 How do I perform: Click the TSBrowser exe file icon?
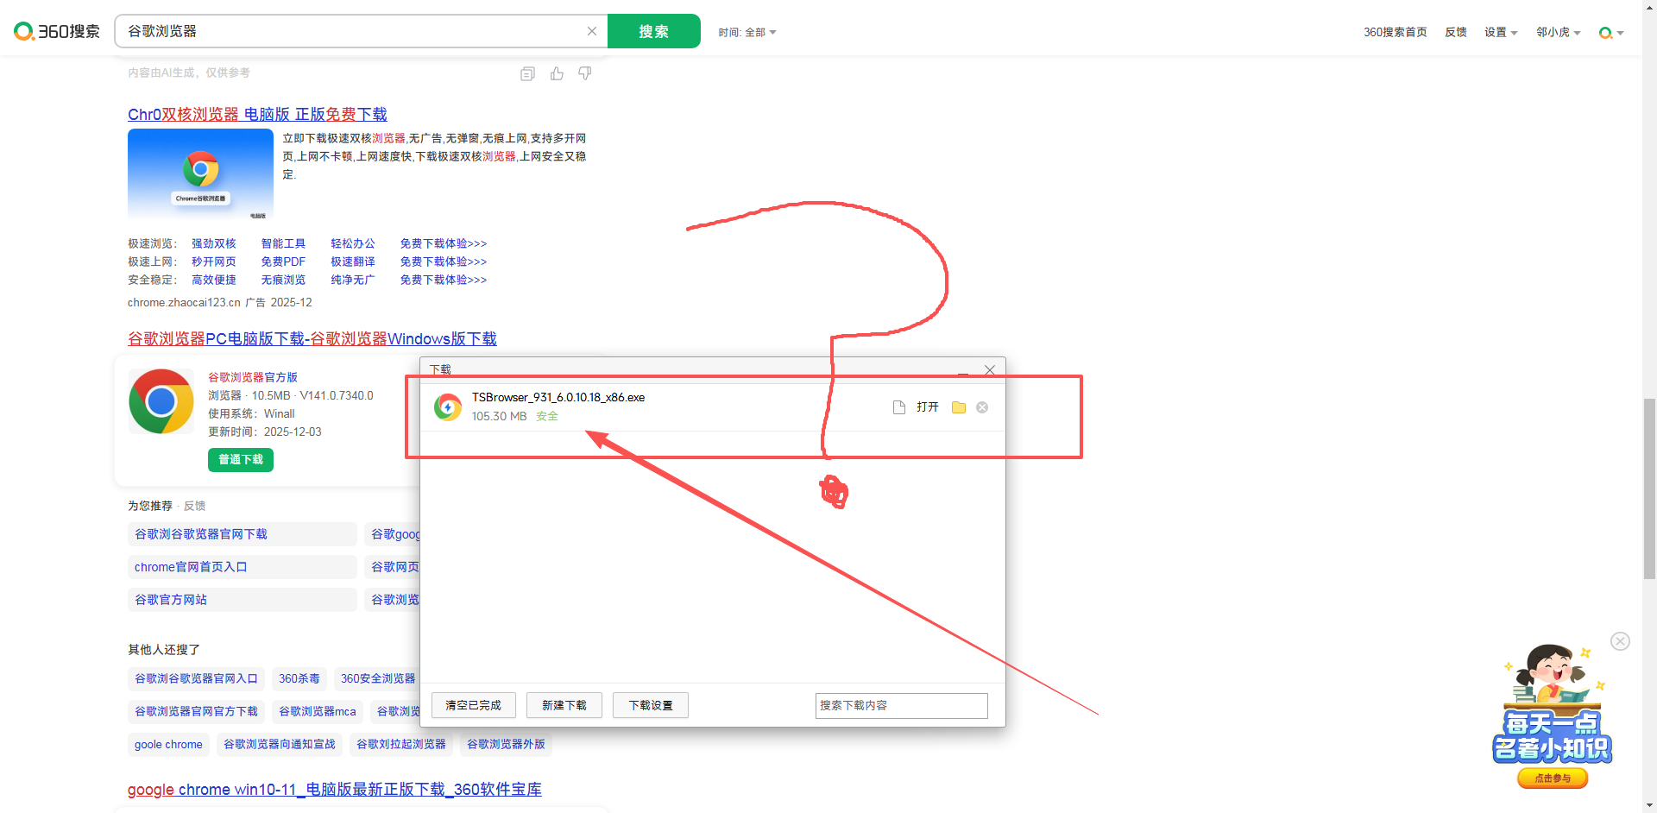(448, 406)
